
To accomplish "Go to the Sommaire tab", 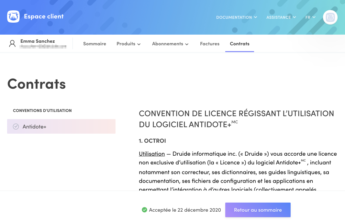I will [95, 44].
